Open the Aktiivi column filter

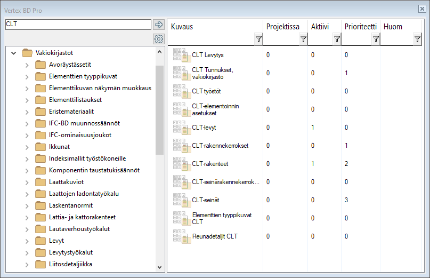[336, 39]
